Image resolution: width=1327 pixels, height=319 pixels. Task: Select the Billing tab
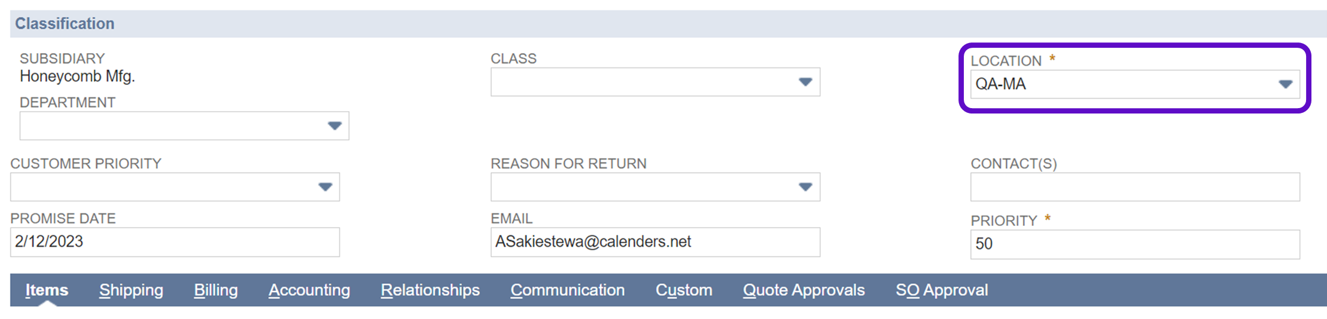click(215, 290)
